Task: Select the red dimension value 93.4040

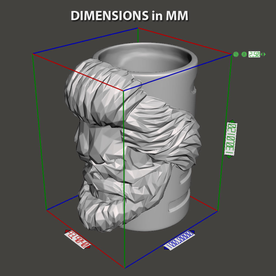Action: (x=78, y=239)
